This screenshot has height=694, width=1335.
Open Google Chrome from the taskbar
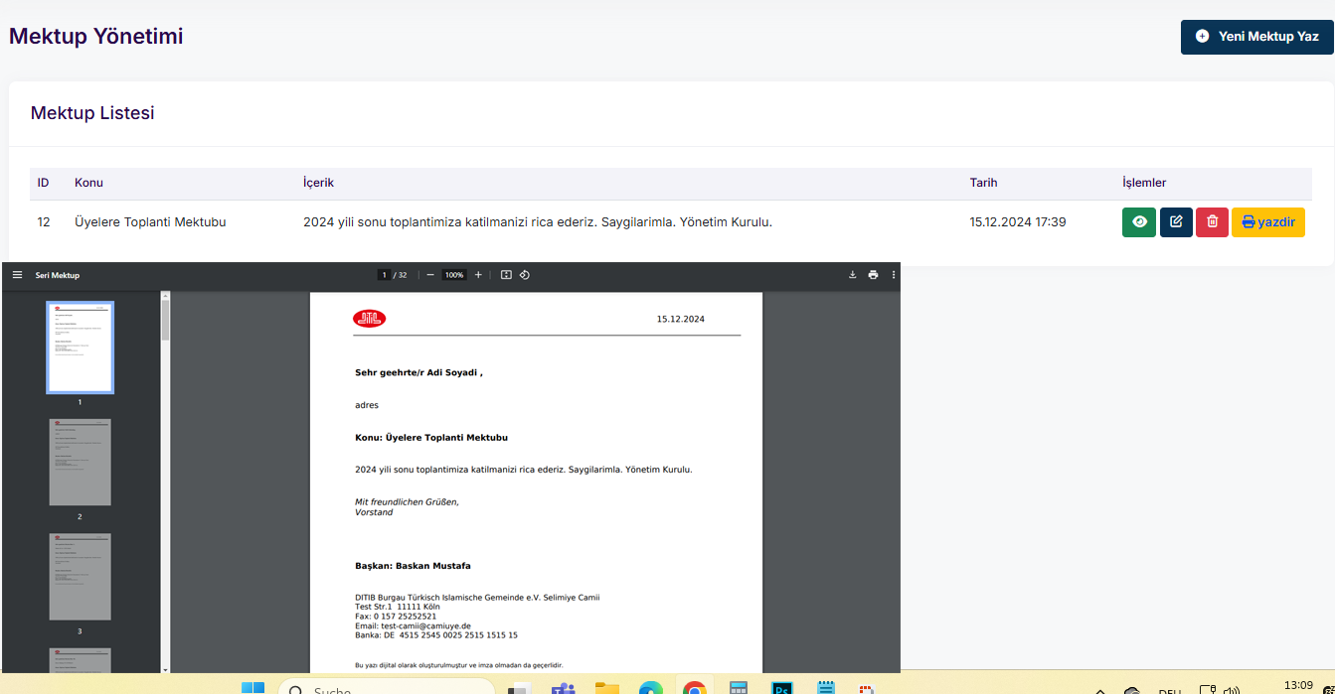tap(694, 688)
